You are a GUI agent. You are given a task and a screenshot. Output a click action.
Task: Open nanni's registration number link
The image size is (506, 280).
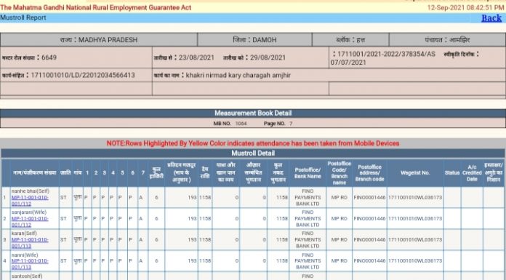tap(30, 264)
